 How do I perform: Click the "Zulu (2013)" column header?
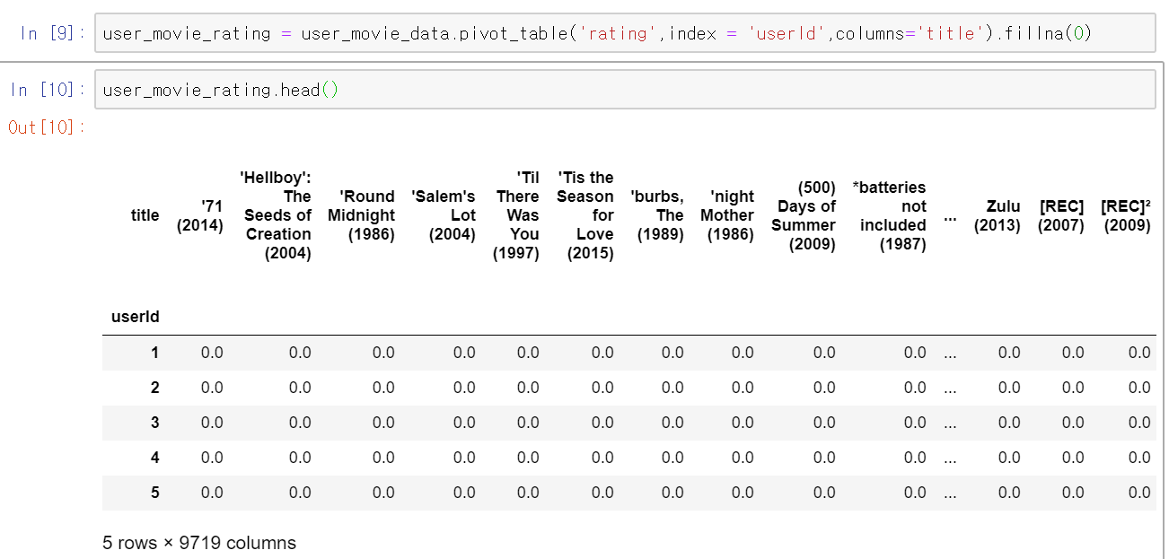[x=998, y=215]
